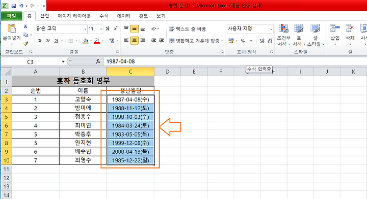Click the align left icon

click(x=126, y=41)
